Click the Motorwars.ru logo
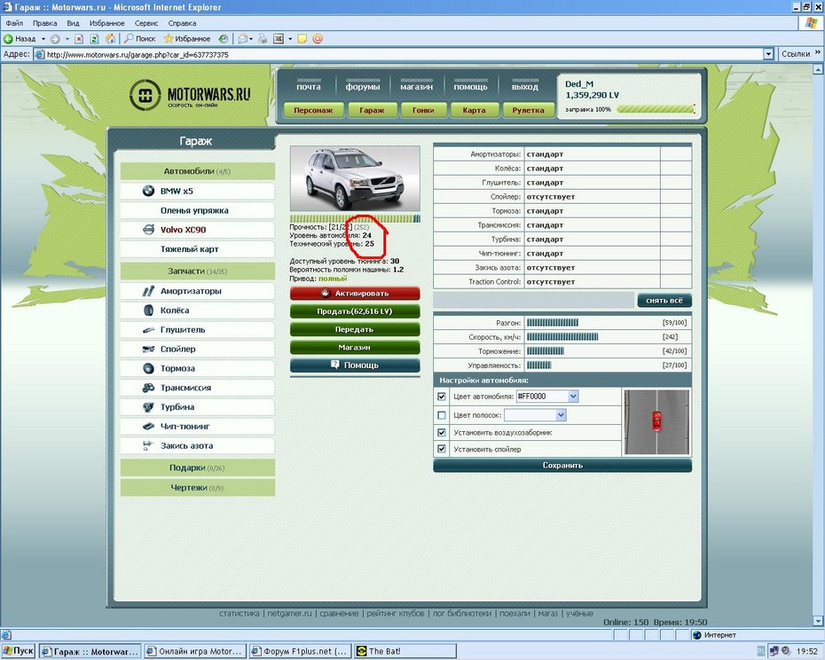Viewport: 825px width, 660px height. coord(190,95)
